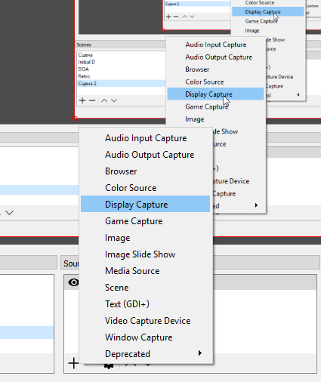Click the tiny minus icon in the smallest nested panel

[176, 17]
